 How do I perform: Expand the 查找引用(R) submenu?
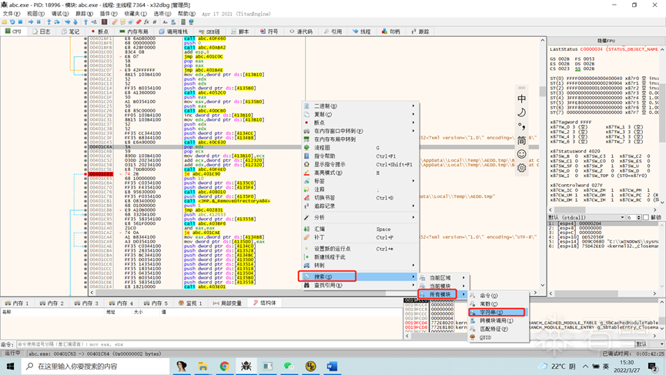360,286
